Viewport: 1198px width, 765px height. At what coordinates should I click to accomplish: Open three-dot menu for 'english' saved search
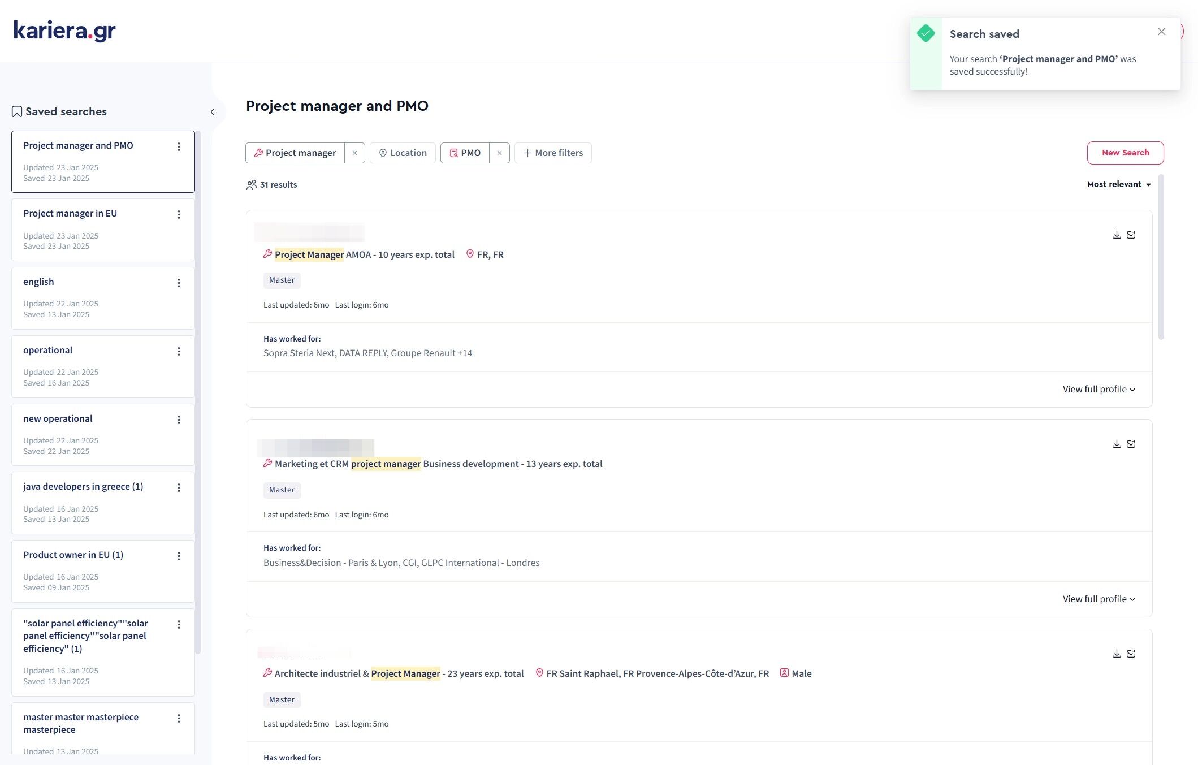[x=179, y=283]
